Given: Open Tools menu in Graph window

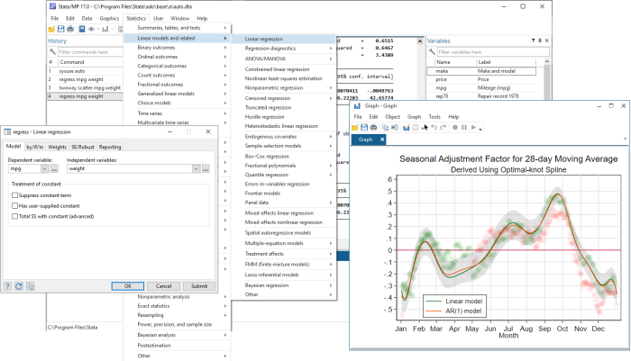Looking at the screenshot, I should coord(434,117).
